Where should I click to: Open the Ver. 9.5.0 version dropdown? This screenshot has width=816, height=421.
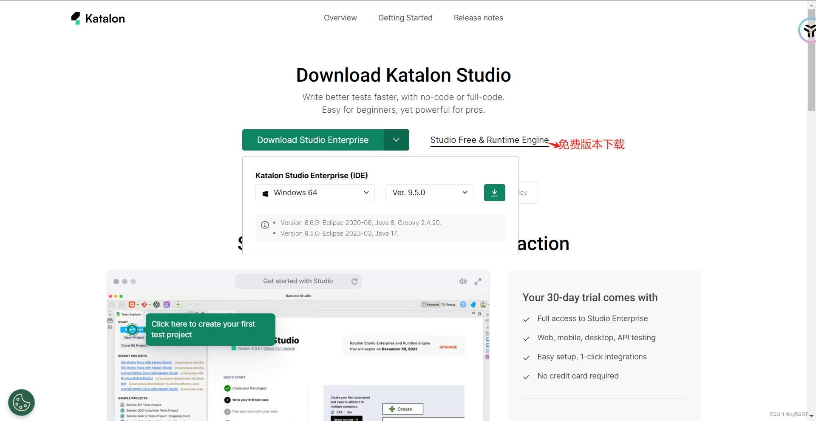429,193
